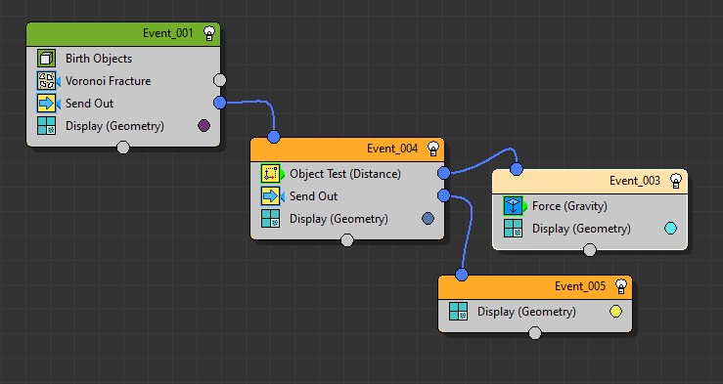Open yellow display color swatch in Event_005
The height and width of the screenshot is (384, 723).
(615, 312)
